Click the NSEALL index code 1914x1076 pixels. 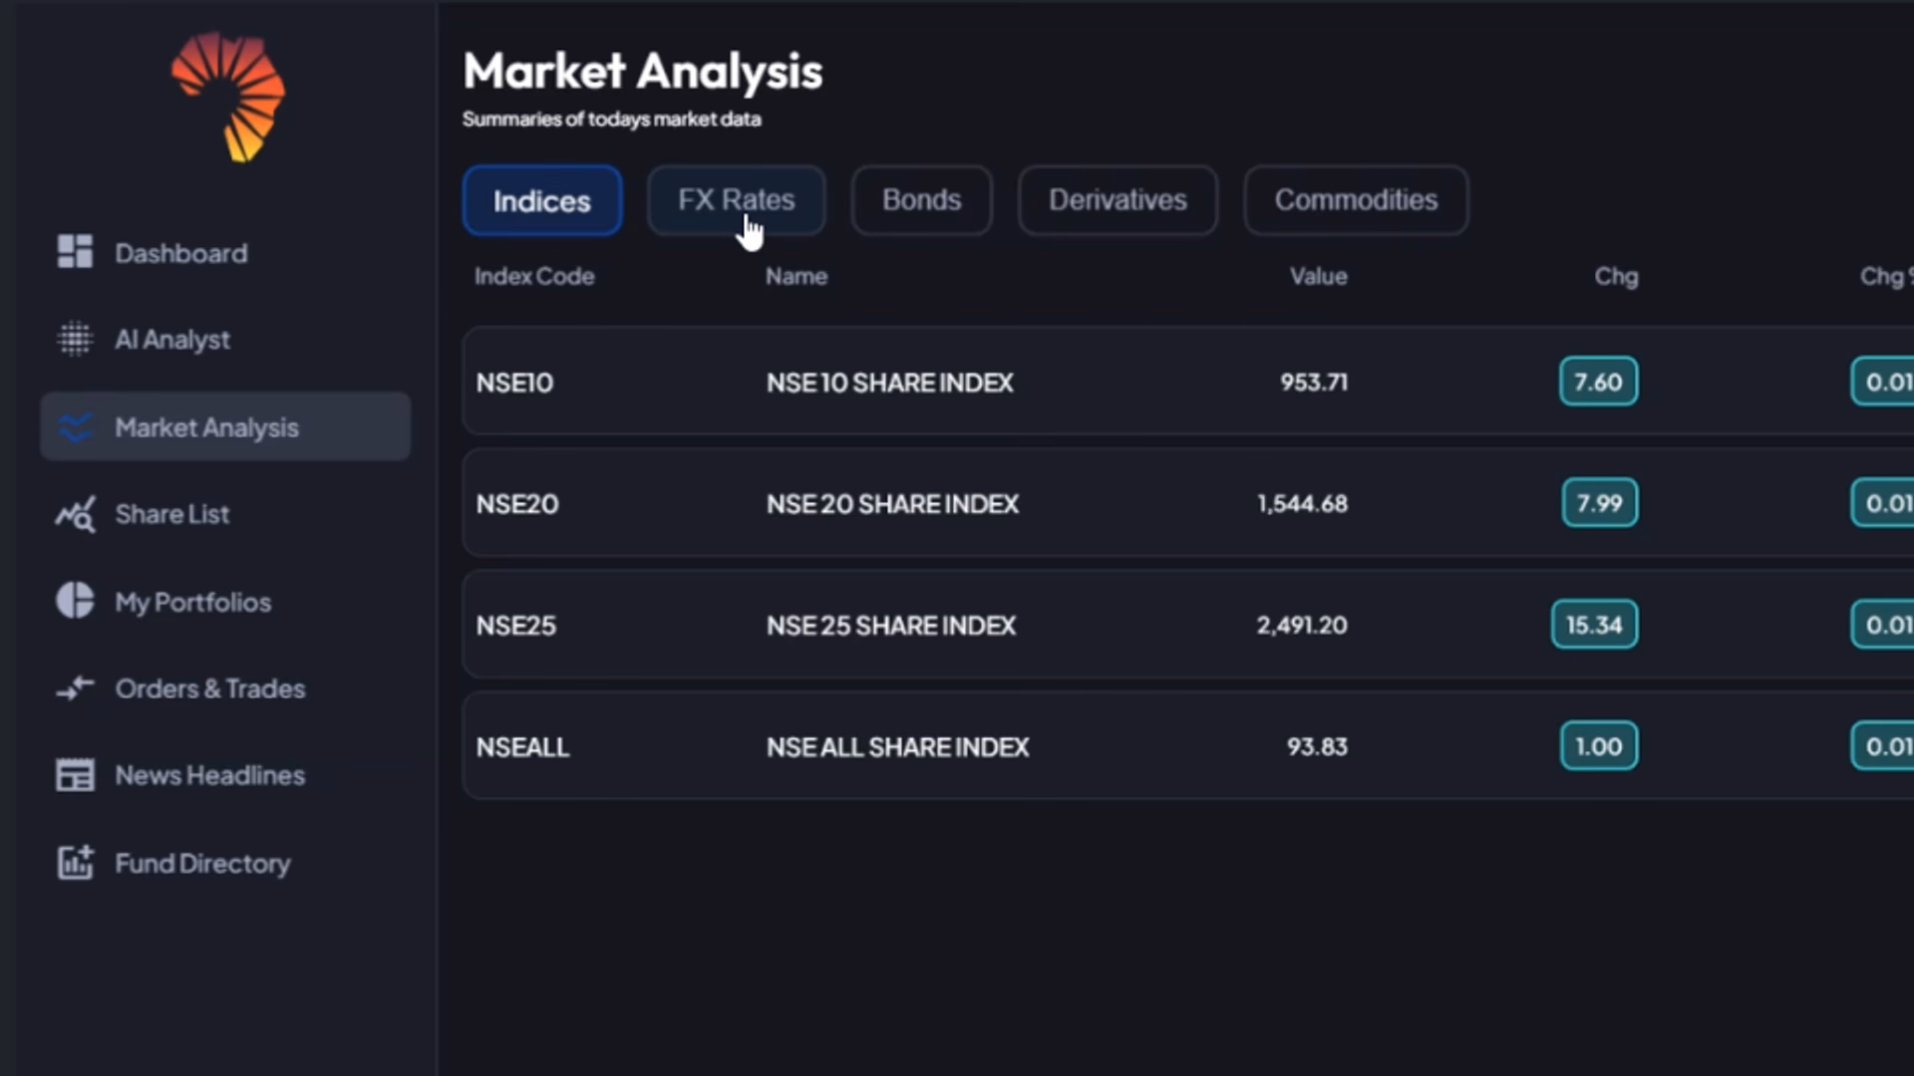pyautogui.click(x=522, y=747)
